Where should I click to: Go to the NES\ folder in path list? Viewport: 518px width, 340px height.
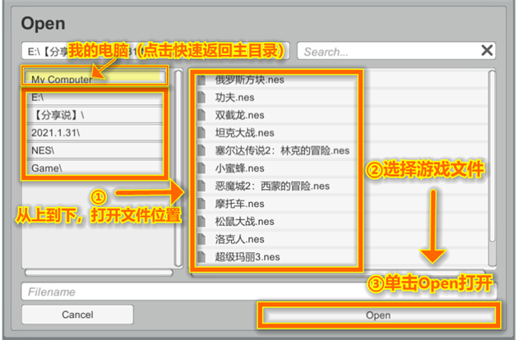95,150
